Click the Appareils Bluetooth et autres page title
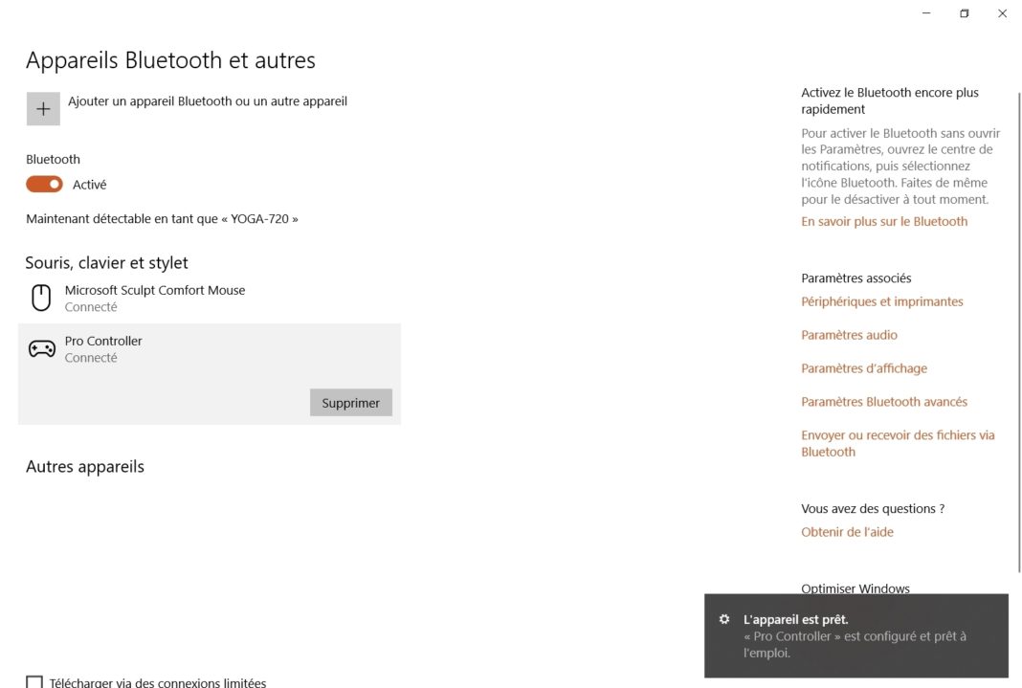The width and height of the screenshot is (1022, 688). (170, 60)
